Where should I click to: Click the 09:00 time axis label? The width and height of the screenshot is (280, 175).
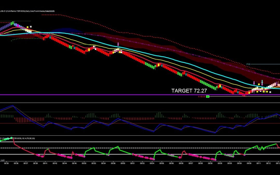pyautogui.click(x=123, y=163)
